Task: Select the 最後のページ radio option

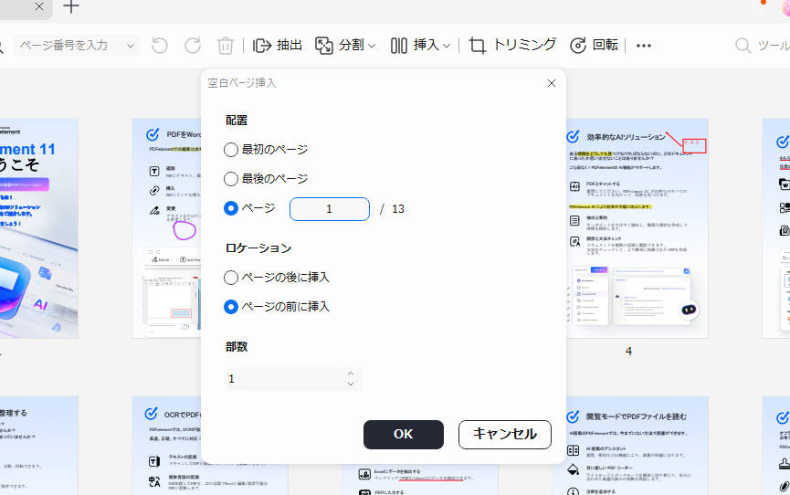Action: click(231, 179)
